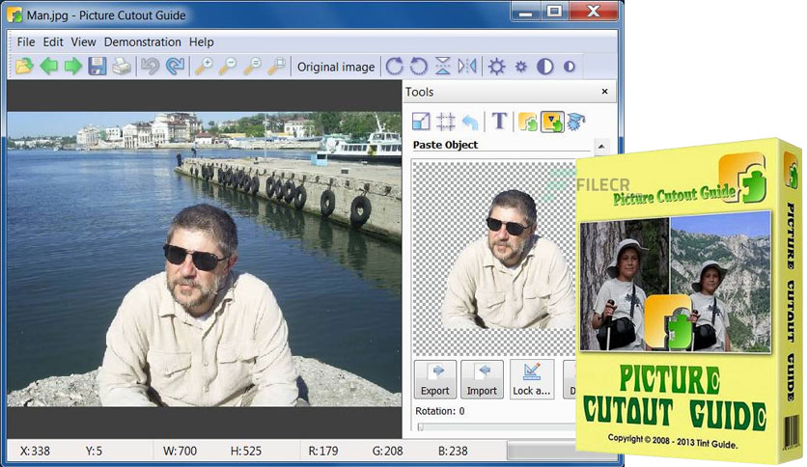Screen dimensions: 807x467
Task: Click the Export button
Action: click(x=435, y=379)
